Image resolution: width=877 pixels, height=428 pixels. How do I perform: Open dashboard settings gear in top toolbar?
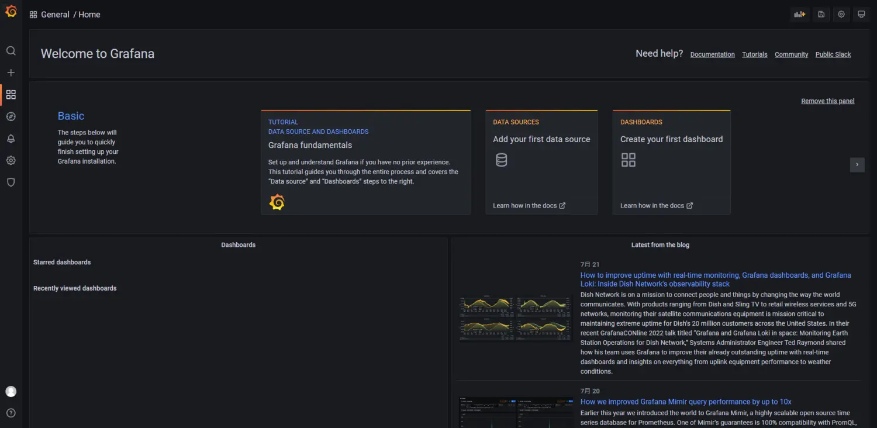pos(841,14)
